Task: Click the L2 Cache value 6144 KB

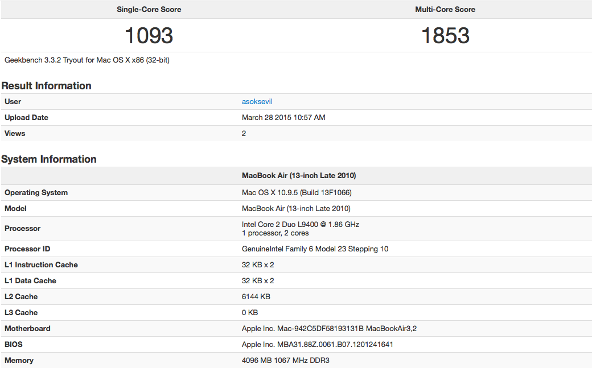Action: [x=256, y=296]
